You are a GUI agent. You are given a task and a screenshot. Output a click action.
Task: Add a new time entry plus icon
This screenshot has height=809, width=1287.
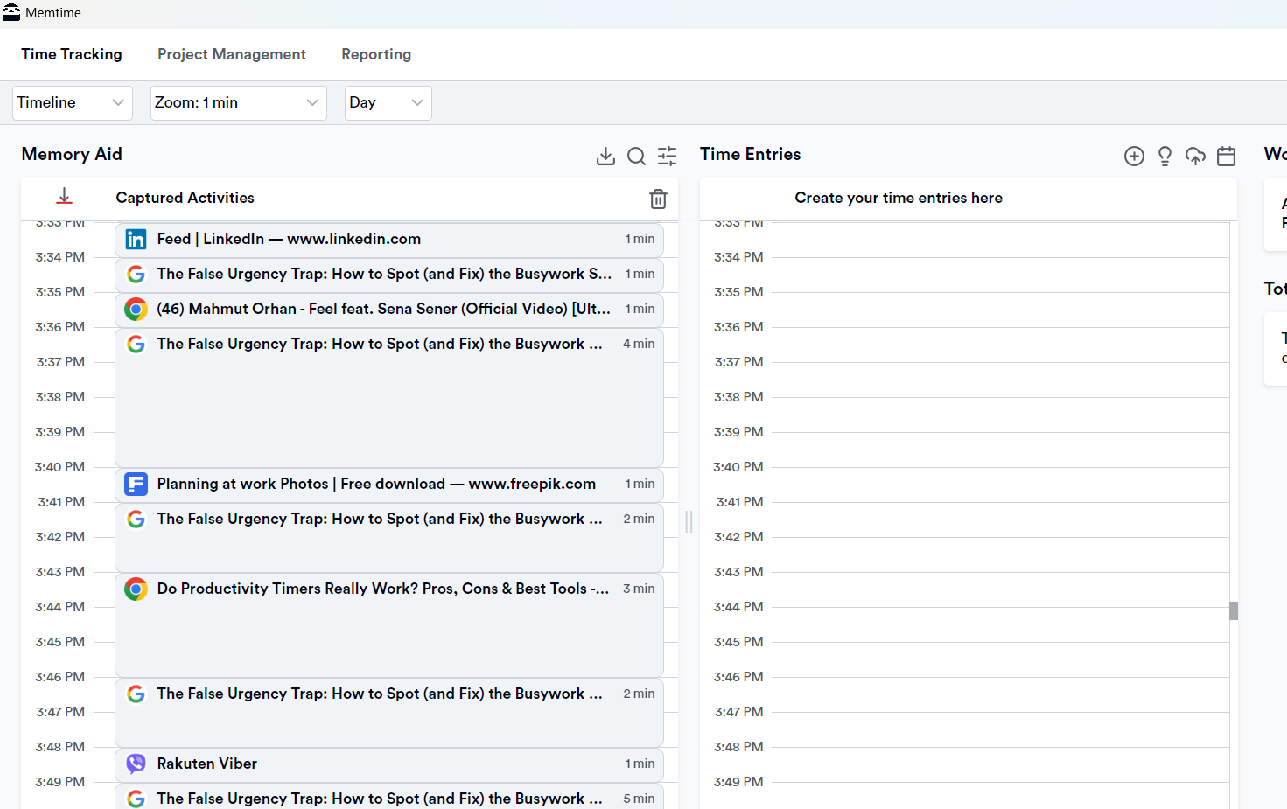(1134, 156)
